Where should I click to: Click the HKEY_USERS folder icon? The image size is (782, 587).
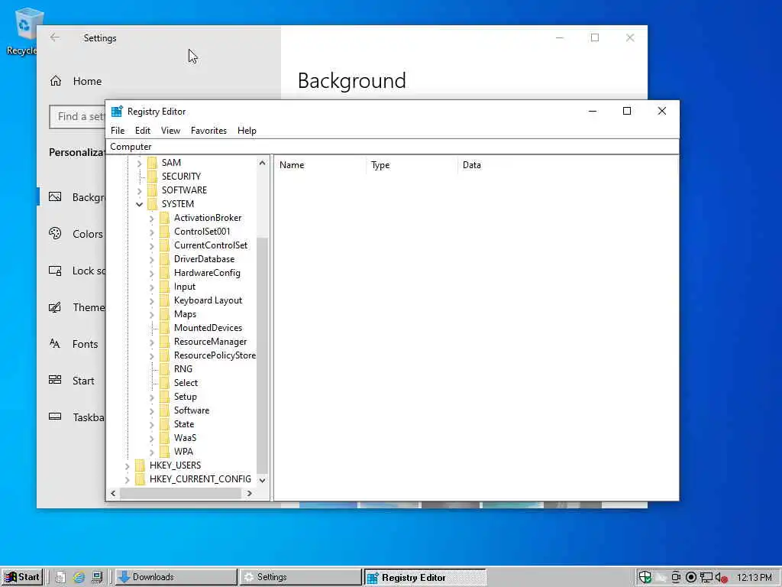tap(141, 465)
